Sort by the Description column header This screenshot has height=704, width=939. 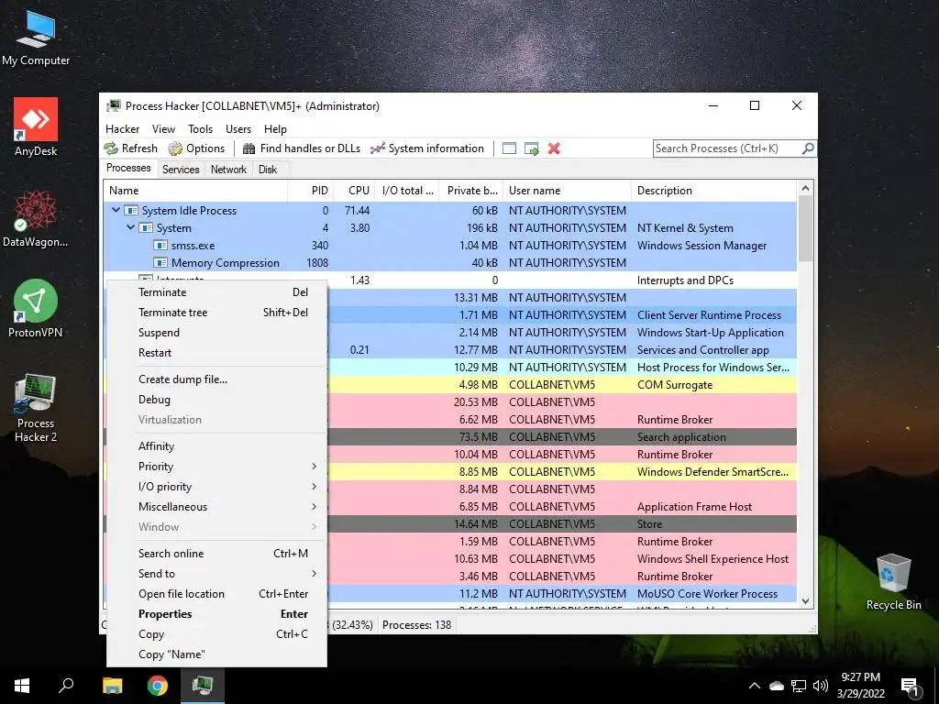click(x=713, y=191)
